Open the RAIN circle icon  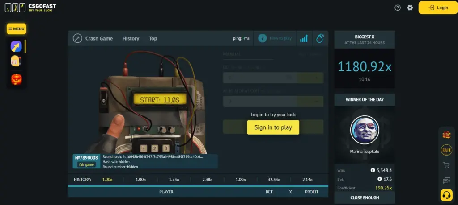point(446,150)
